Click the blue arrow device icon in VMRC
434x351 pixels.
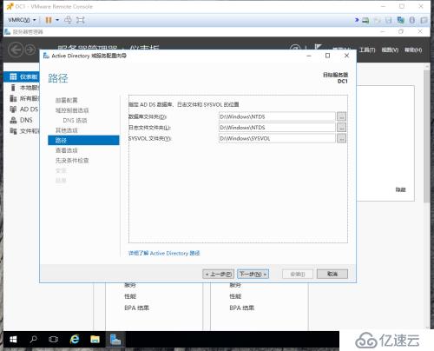tap(357, 20)
